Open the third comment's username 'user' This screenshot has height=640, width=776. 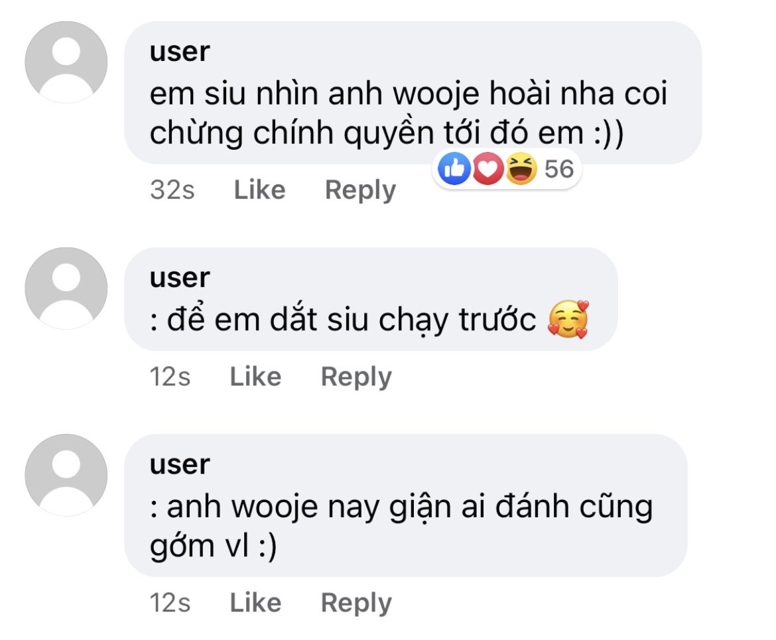[x=180, y=464]
